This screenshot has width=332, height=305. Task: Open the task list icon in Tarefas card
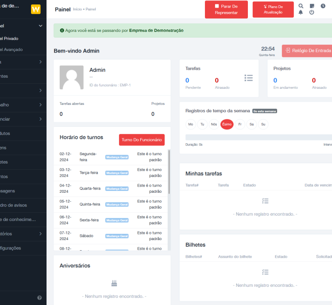pyautogui.click(x=248, y=78)
